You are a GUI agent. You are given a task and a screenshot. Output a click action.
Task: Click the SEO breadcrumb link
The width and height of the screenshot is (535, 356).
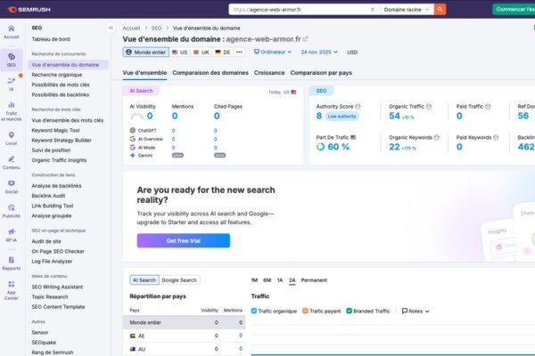156,28
